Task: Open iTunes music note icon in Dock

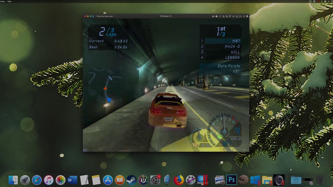Action: [x=49, y=180]
